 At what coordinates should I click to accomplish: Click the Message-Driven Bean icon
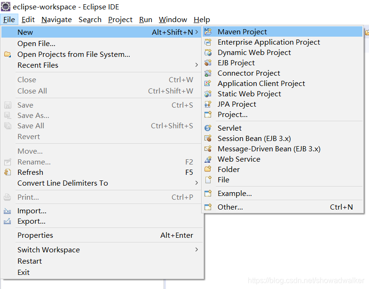click(x=208, y=149)
